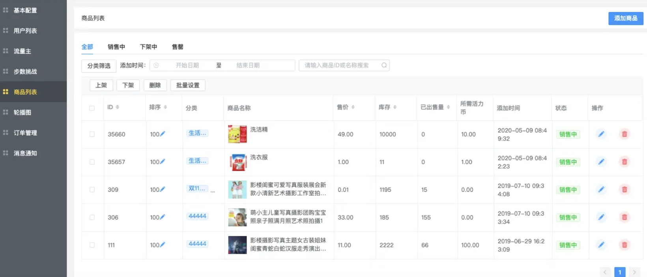Screen dimensions: 647x277
Task: Switch to 销售中 tab
Action: [x=116, y=47]
